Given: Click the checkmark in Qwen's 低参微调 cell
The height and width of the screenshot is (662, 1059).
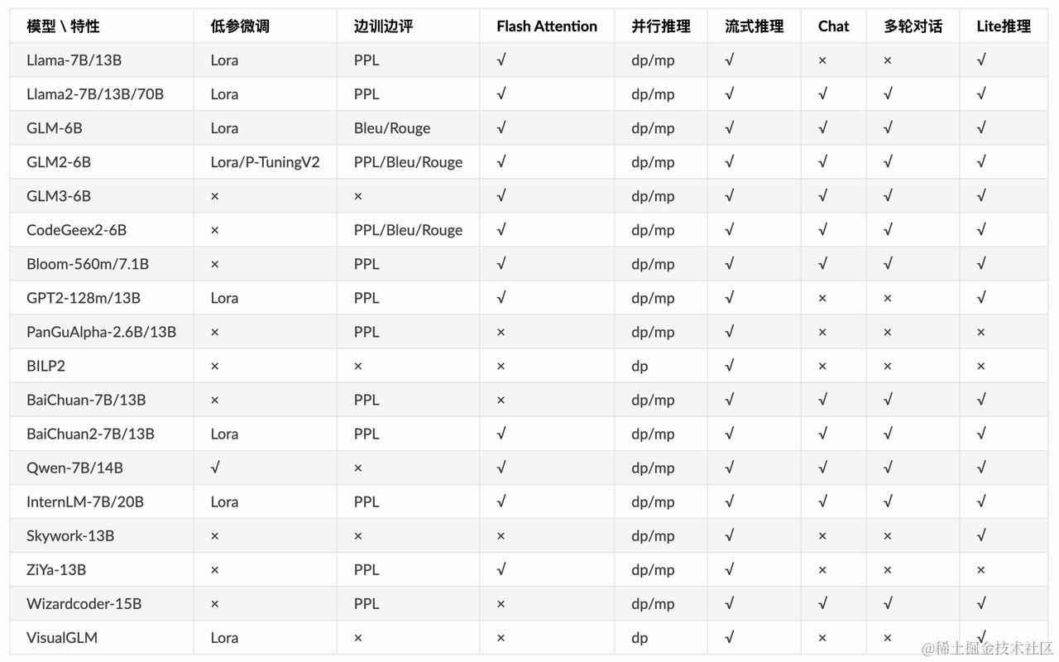Looking at the screenshot, I should [215, 468].
